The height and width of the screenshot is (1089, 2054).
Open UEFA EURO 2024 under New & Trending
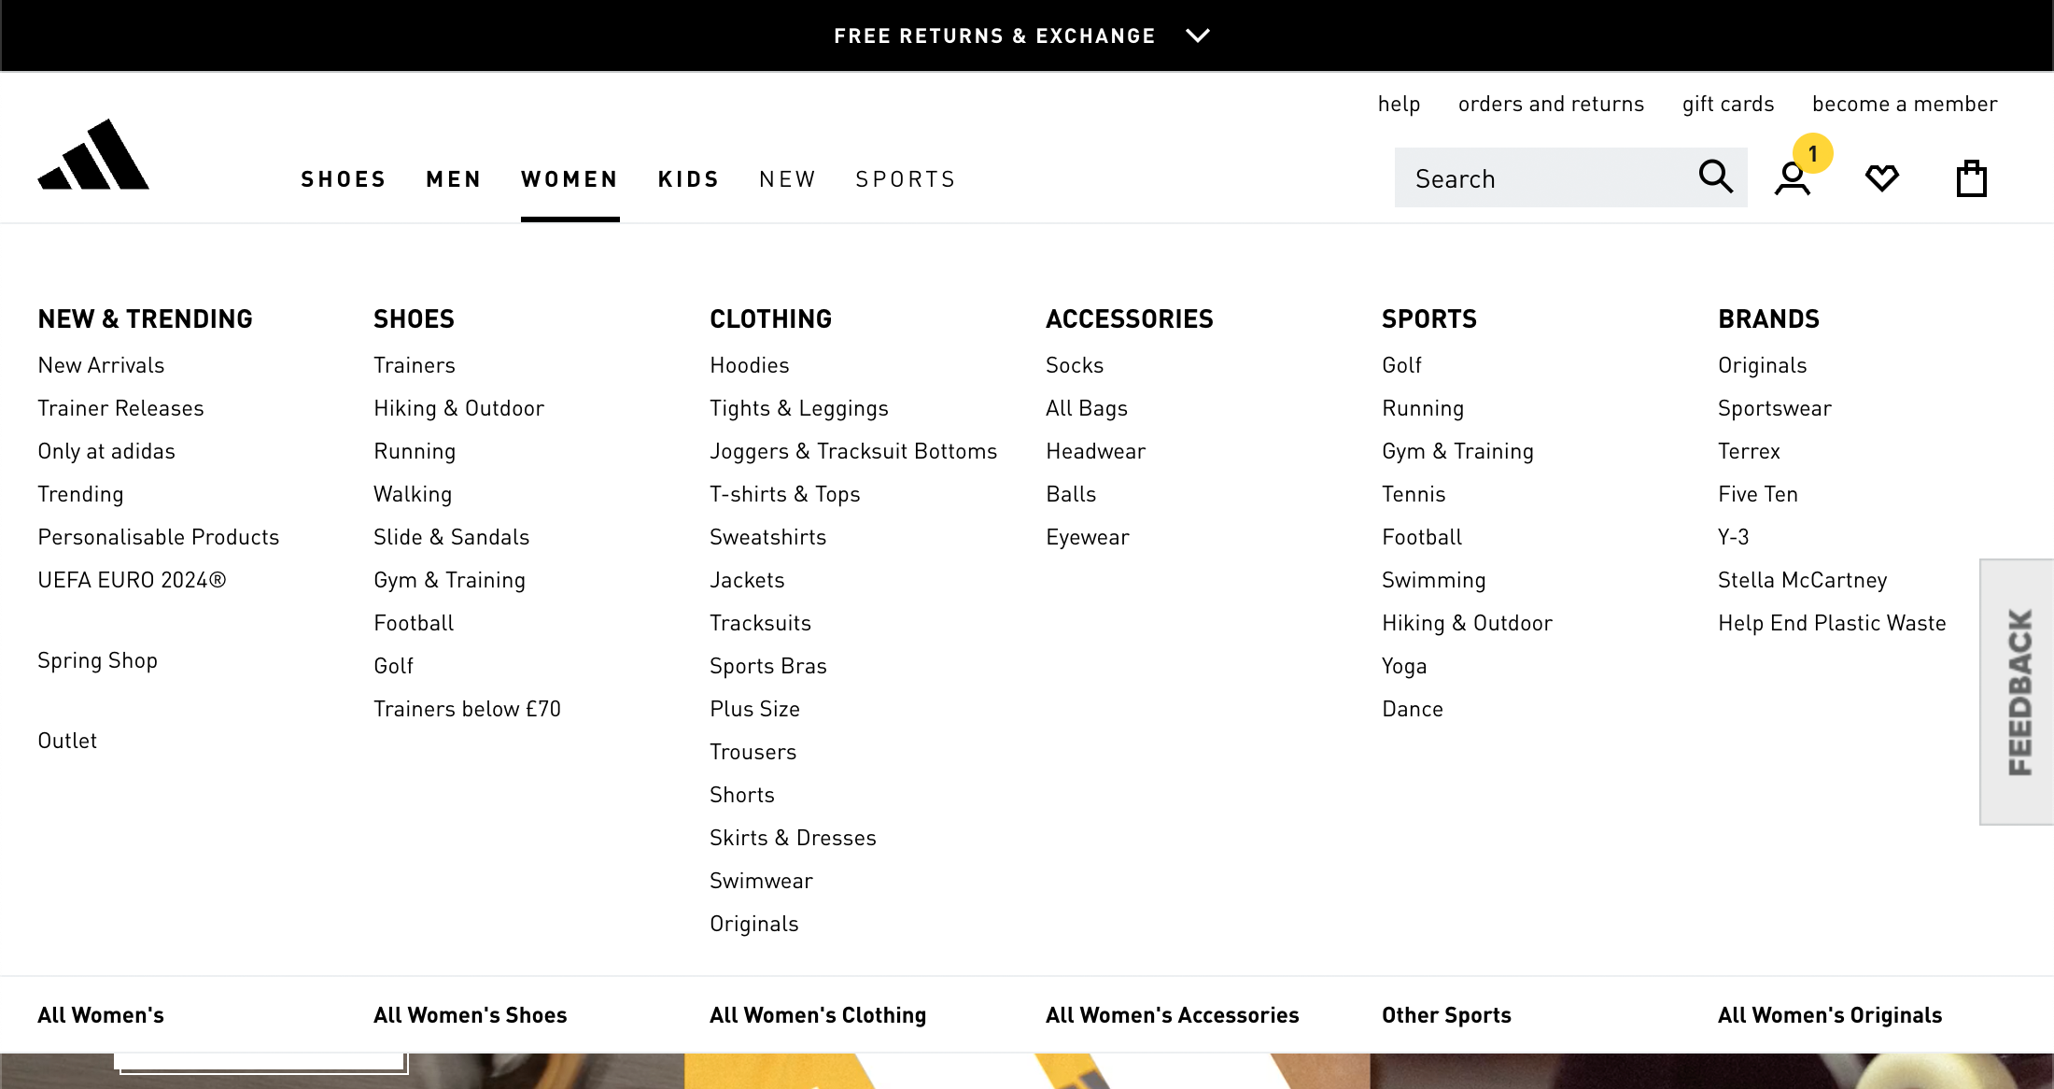tap(132, 579)
